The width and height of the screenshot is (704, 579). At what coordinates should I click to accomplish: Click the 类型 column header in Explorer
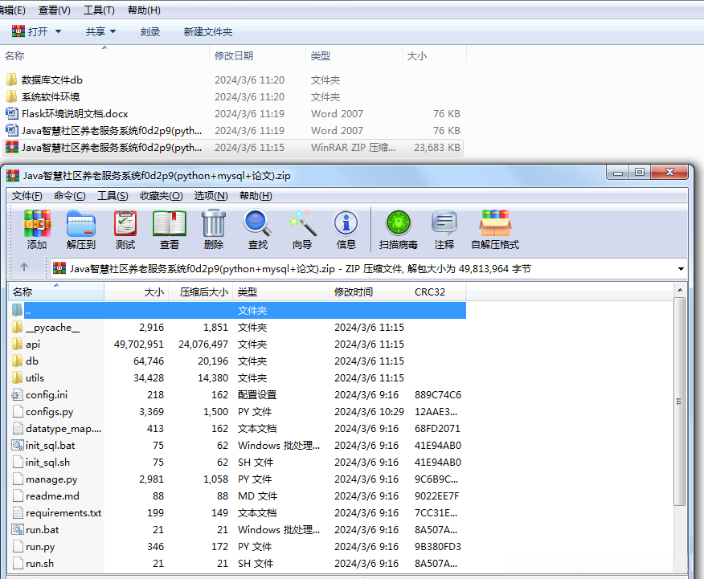tap(354, 55)
